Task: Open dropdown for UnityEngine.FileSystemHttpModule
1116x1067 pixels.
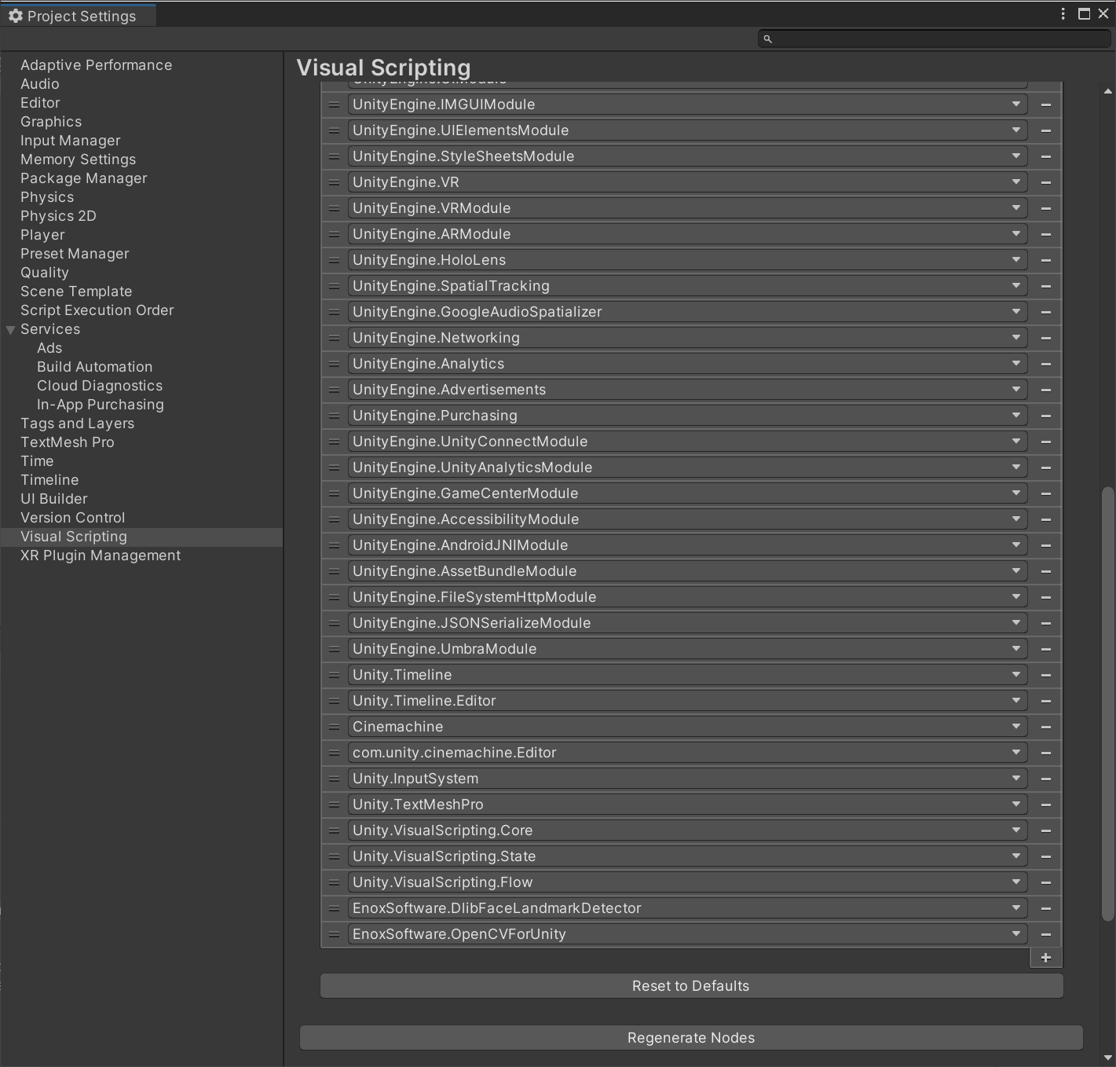Action: point(687,597)
